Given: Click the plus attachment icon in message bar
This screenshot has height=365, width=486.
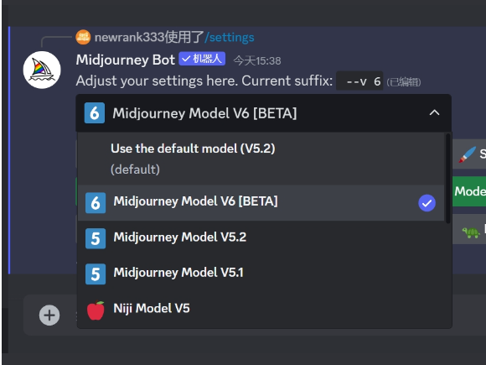Looking at the screenshot, I should tap(49, 315).
